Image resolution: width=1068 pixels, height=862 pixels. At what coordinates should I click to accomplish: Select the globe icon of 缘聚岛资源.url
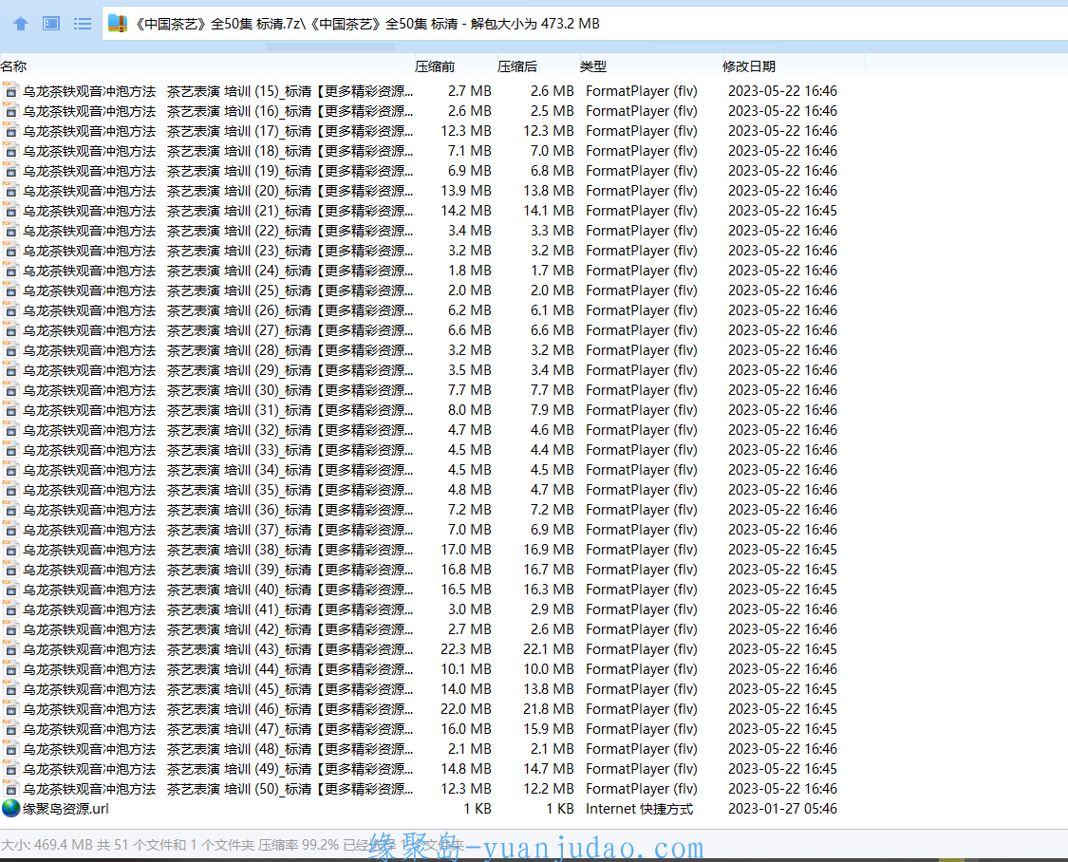coord(10,808)
